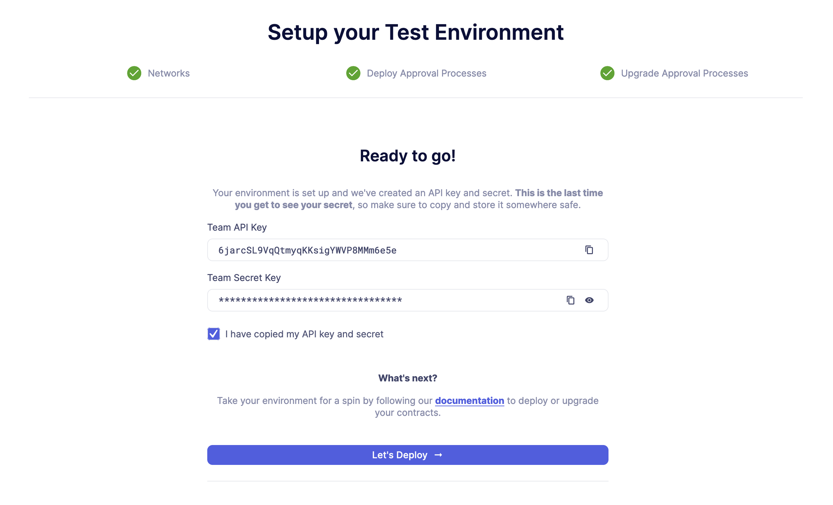833x505 pixels.
Task: Reveal the secret key with eye icon
Action: pyautogui.click(x=589, y=300)
